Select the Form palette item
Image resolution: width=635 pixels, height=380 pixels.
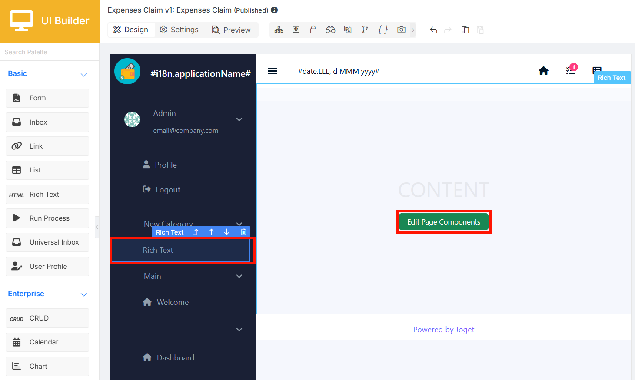47,98
